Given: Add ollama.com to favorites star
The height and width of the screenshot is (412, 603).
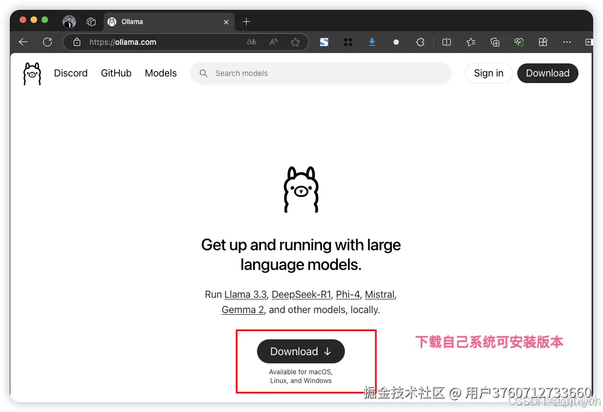Looking at the screenshot, I should [x=295, y=42].
